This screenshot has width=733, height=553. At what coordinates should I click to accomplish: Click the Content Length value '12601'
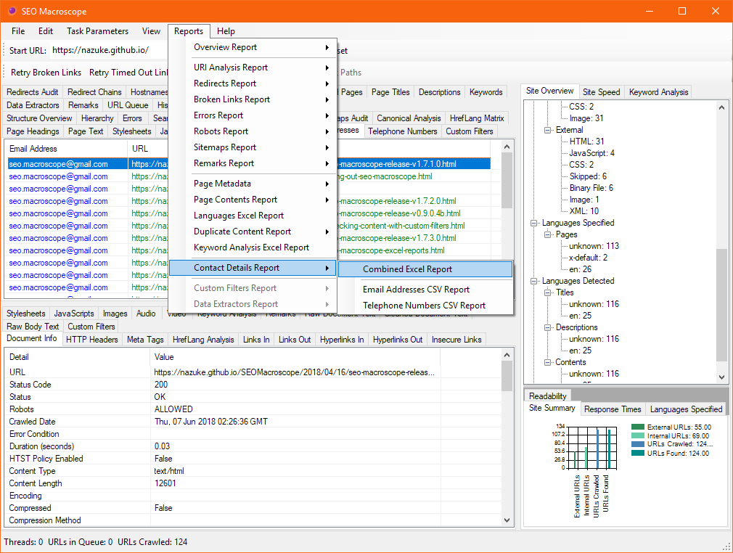165,483
